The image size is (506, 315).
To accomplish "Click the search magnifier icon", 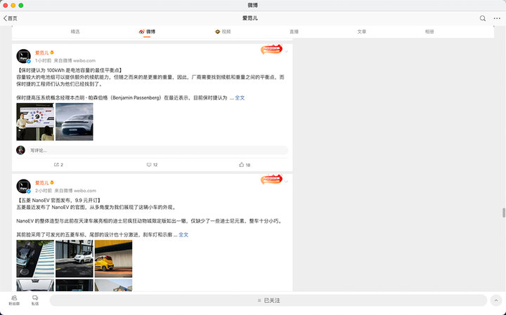I will coord(483,18).
